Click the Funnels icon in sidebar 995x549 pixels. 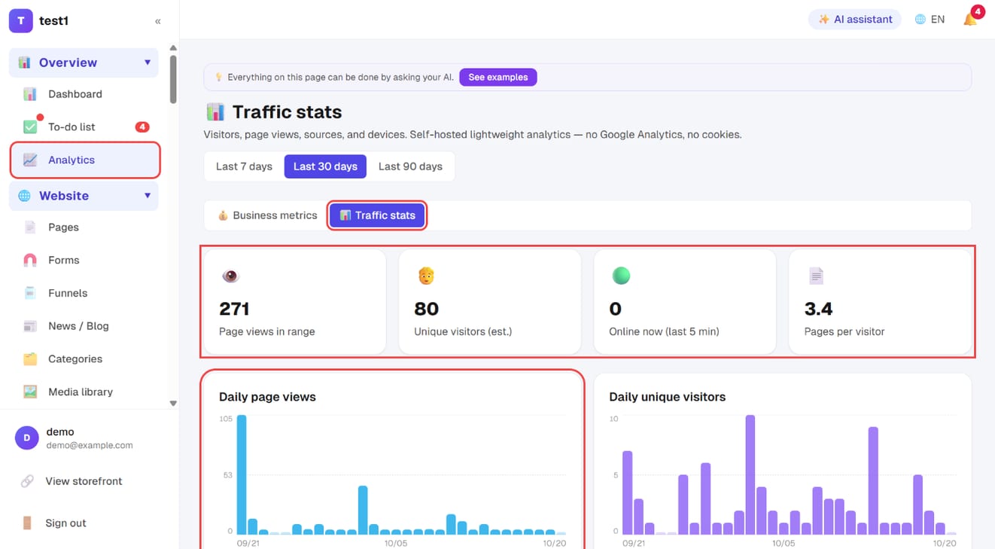30,293
